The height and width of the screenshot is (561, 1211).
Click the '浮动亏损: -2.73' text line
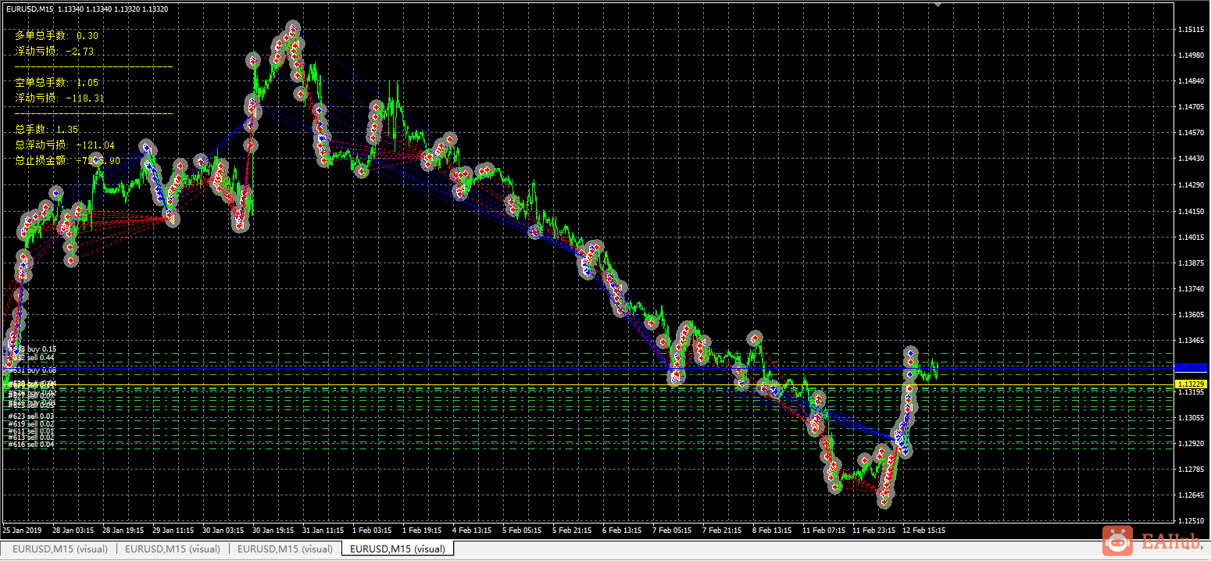(x=55, y=51)
